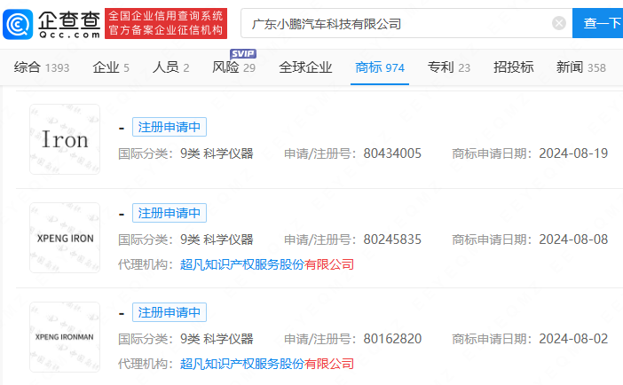Screen dimensions: 623x385
Task: Open the XPENG IRONMAN trademark thumbnail
Action: [x=65, y=337]
